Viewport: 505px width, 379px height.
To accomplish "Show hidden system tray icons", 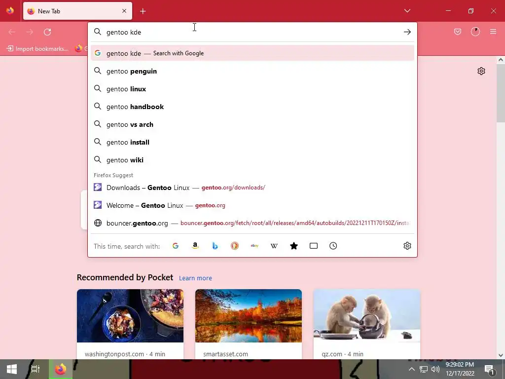I will 412,369.
